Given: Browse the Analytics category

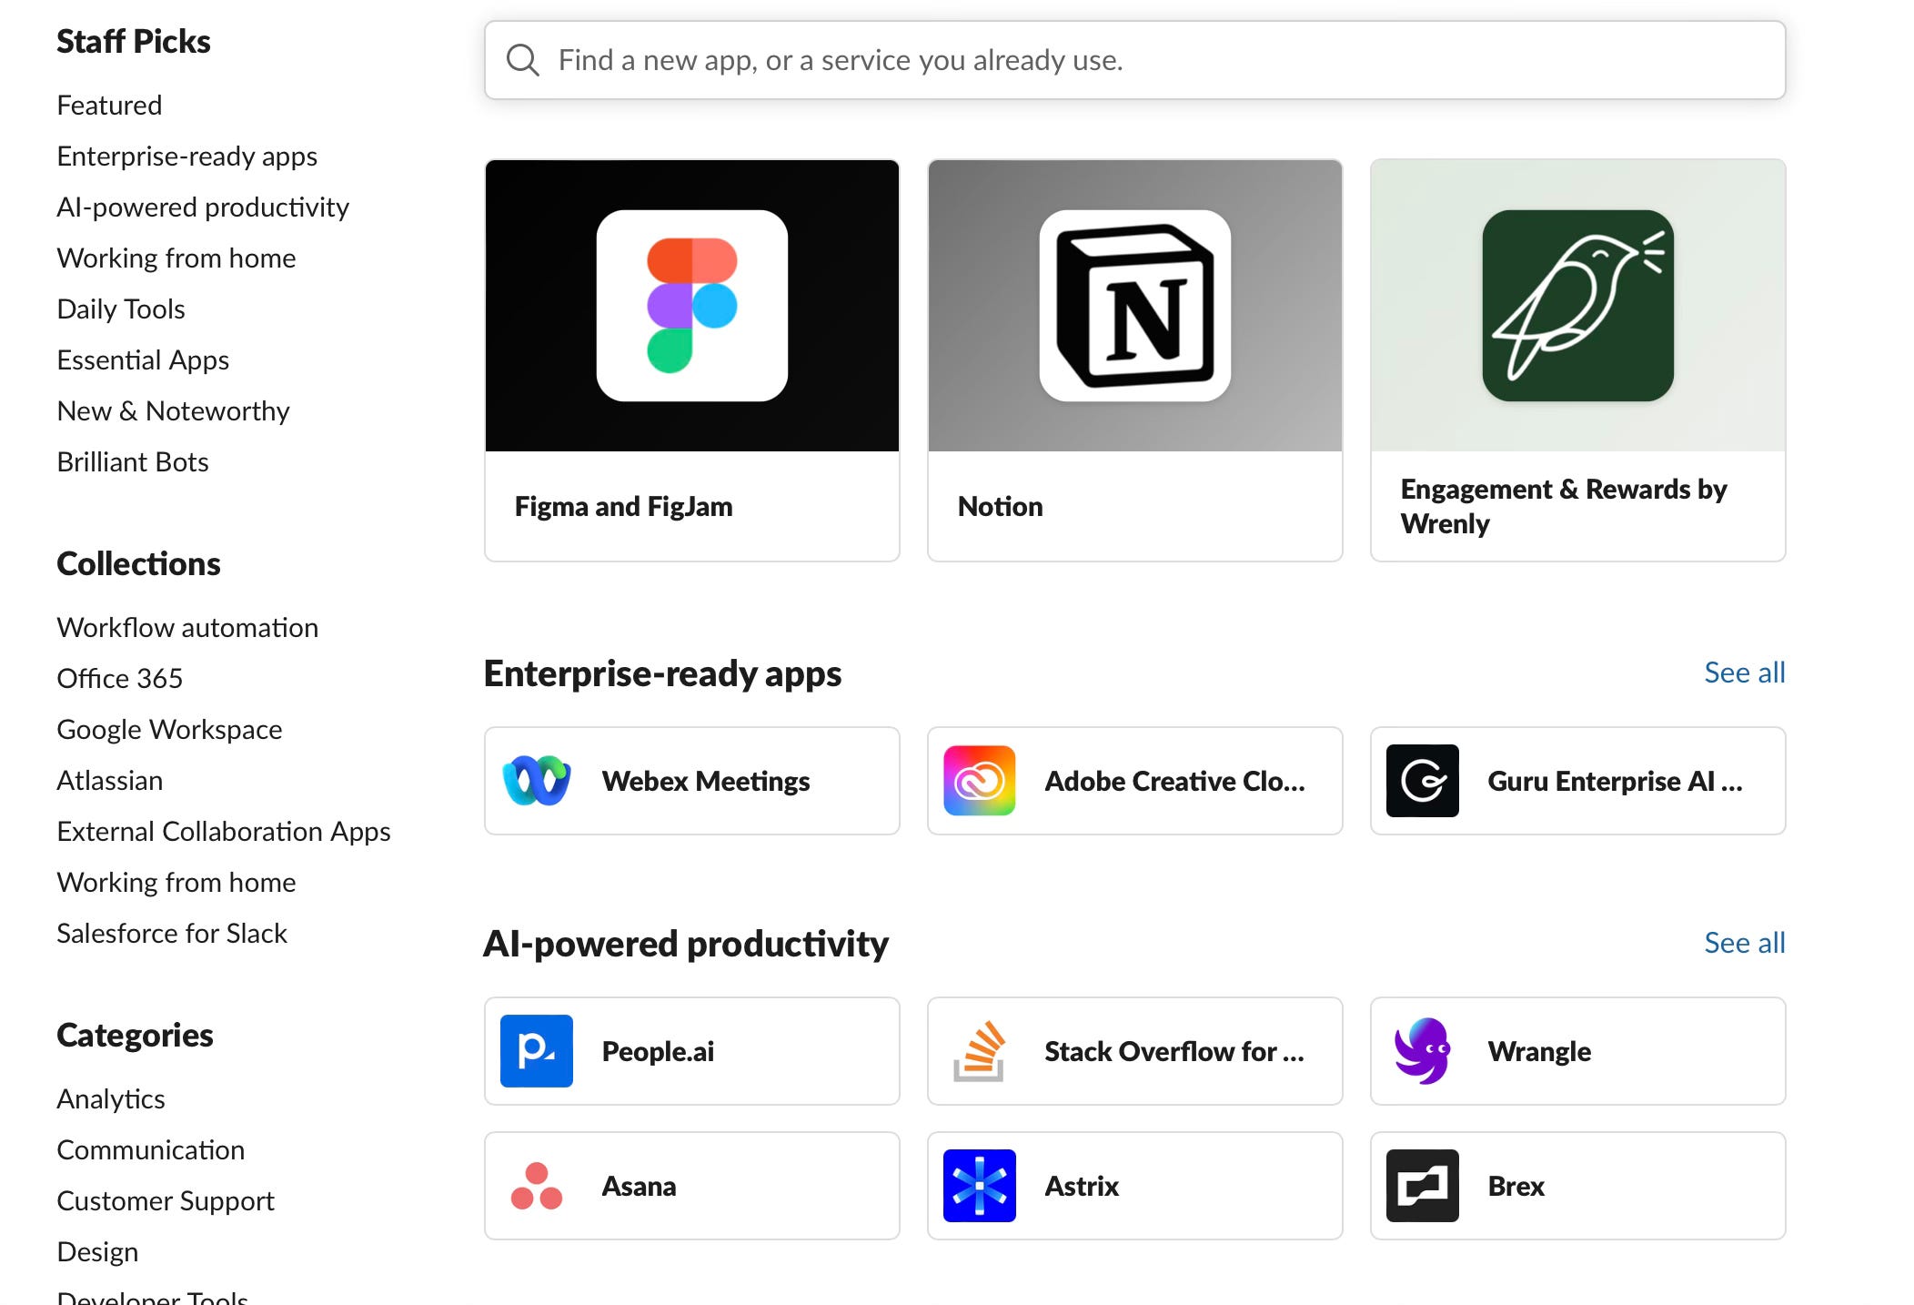Looking at the screenshot, I should pyautogui.click(x=111, y=1099).
